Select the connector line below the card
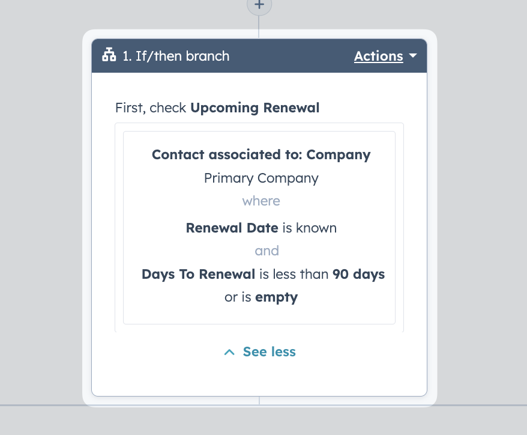This screenshot has height=435, width=527. click(259, 401)
